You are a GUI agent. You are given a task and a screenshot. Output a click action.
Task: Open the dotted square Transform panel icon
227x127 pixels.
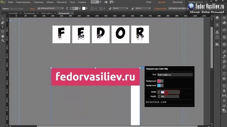click(224, 86)
